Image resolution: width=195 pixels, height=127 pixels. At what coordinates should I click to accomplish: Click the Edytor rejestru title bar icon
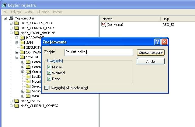(4, 5)
